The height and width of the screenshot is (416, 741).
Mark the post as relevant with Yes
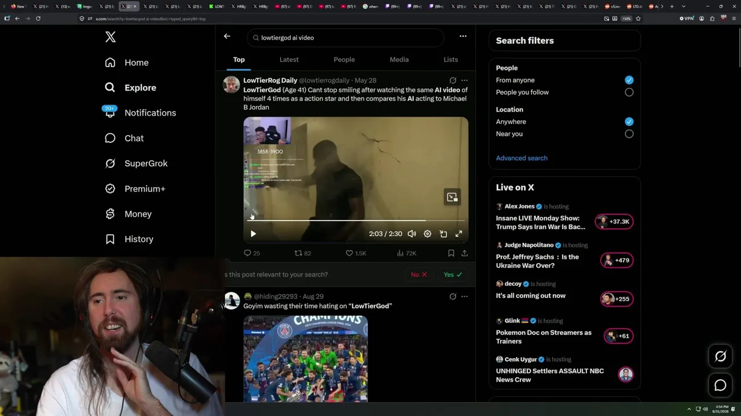click(x=453, y=274)
